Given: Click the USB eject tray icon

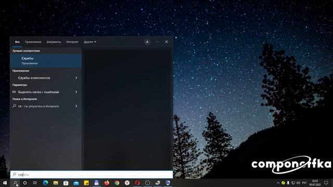Looking at the screenshot, I should [288, 183].
